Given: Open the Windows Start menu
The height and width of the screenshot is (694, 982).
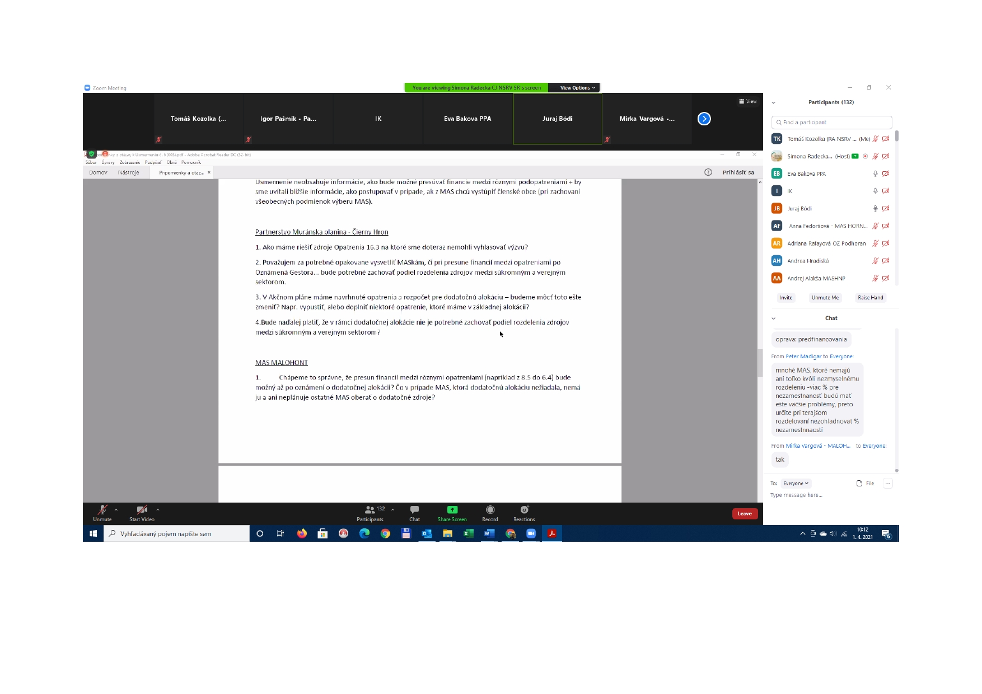Looking at the screenshot, I should 93,534.
